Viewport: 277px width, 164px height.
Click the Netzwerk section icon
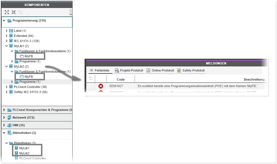click(x=9, y=117)
